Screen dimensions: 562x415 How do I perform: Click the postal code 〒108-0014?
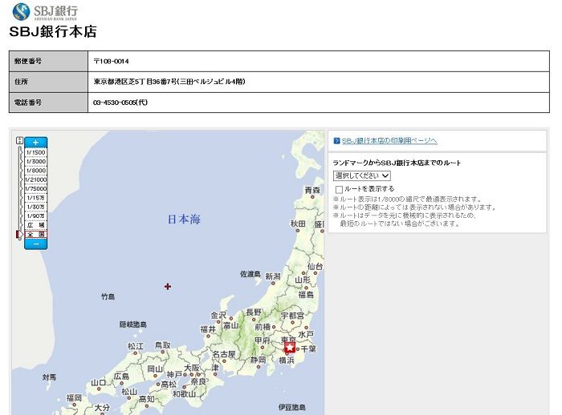click(x=111, y=61)
